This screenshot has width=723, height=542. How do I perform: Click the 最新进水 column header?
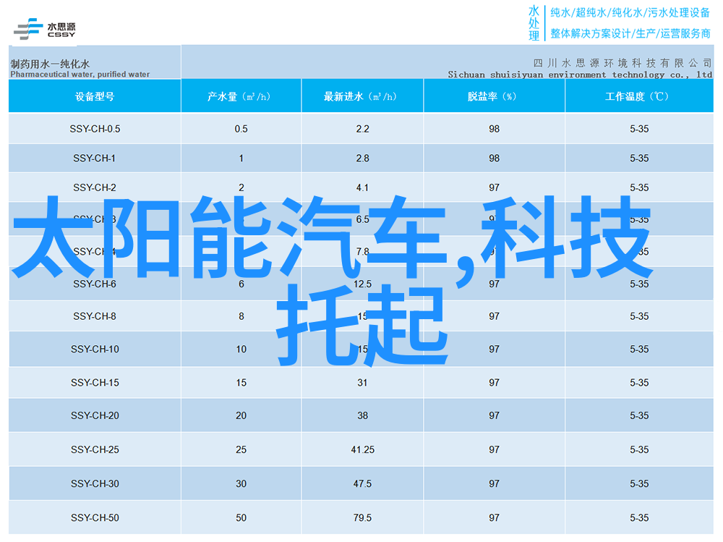pyautogui.click(x=362, y=96)
